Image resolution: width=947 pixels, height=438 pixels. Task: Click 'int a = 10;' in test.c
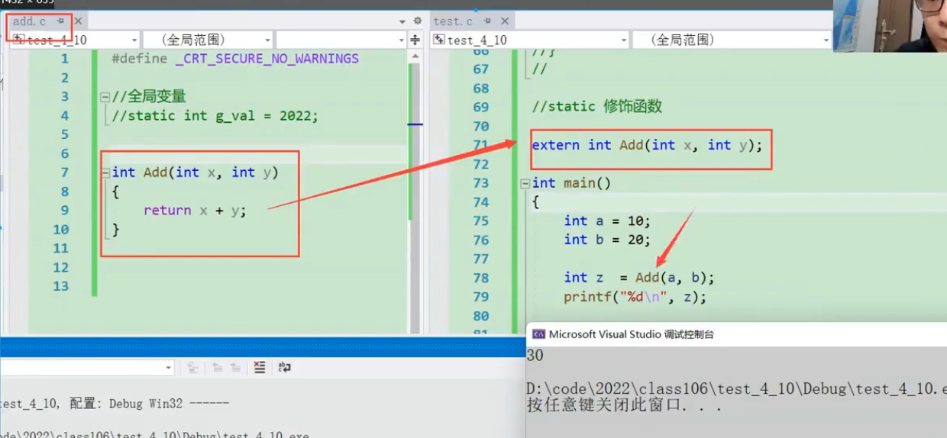(607, 221)
